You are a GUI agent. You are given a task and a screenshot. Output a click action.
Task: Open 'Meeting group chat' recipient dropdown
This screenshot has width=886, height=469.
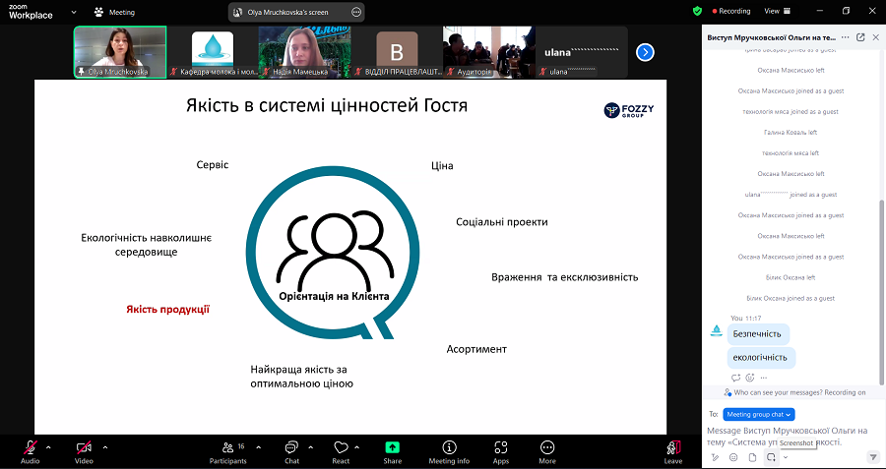(759, 414)
